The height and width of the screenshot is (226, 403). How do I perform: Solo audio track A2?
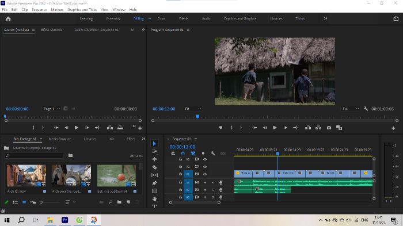pos(212,190)
